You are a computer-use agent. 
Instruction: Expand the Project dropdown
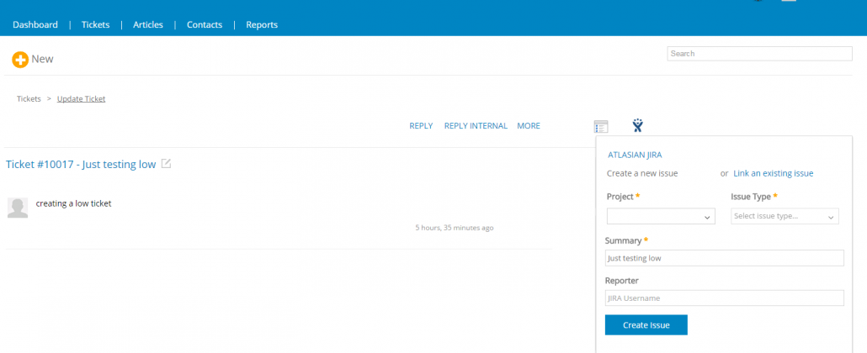click(x=661, y=216)
